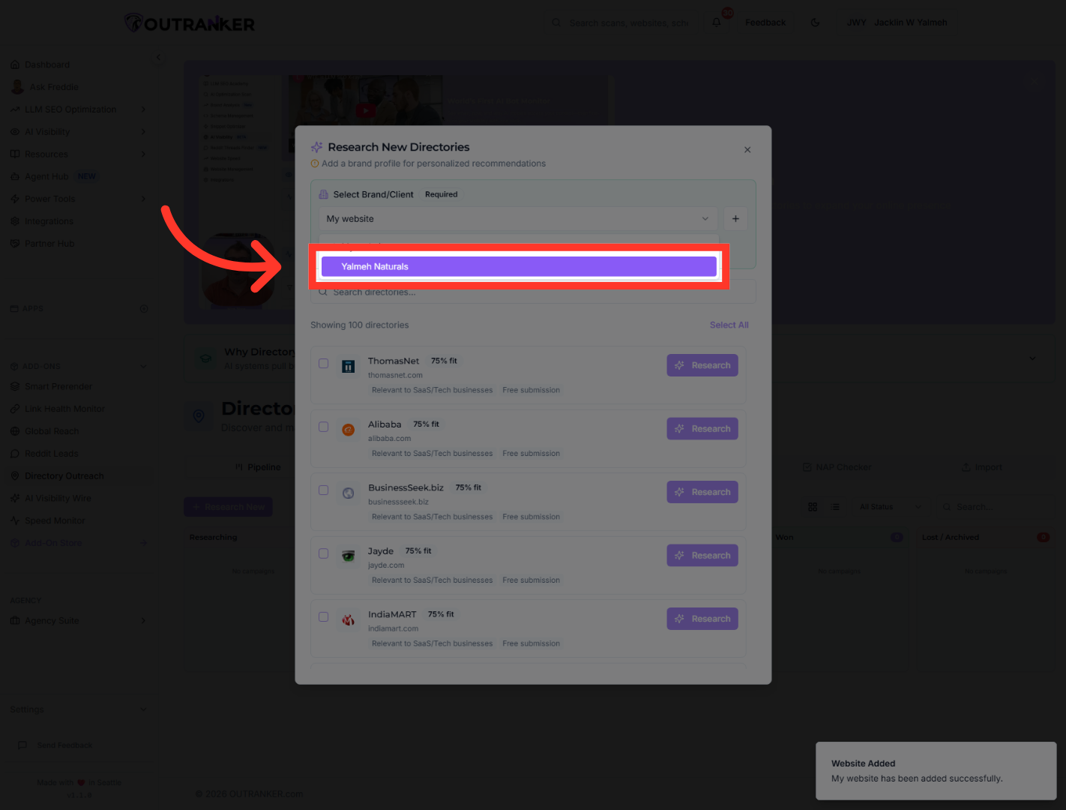This screenshot has height=810, width=1066.
Task: Click the ThomasNet directory logo
Action: coord(349,367)
